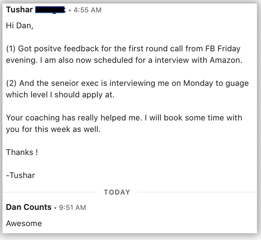
Task: Click the word Amazon in message
Action: [x=226, y=60]
